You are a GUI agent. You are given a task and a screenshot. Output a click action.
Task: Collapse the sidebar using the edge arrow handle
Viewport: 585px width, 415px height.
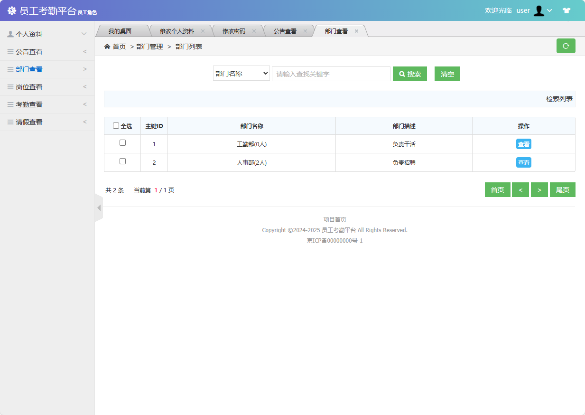pos(99,207)
